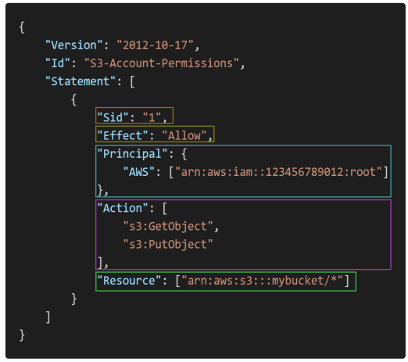Image resolution: width=408 pixels, height=362 pixels.
Task: Select the arn:aws:s3:::mybucket/* string
Action: [262, 281]
